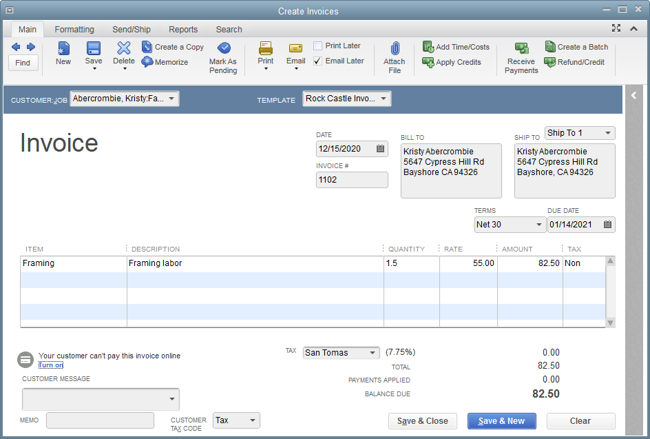This screenshot has height=439, width=650.
Task: Open Apply Credits
Action: pyautogui.click(x=452, y=62)
